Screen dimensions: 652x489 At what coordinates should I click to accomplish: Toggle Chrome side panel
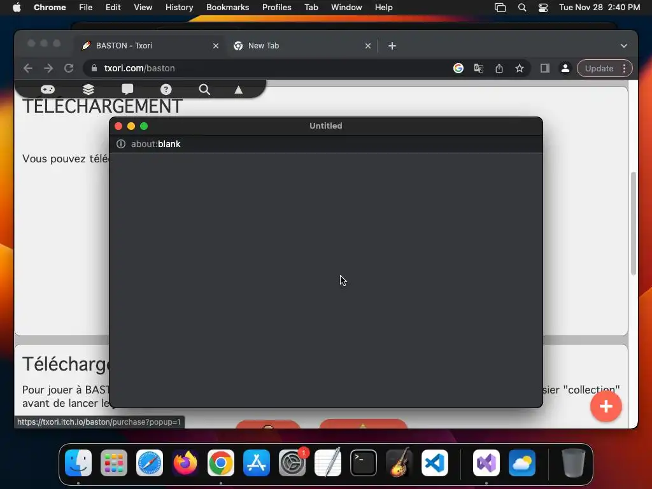[x=545, y=68]
